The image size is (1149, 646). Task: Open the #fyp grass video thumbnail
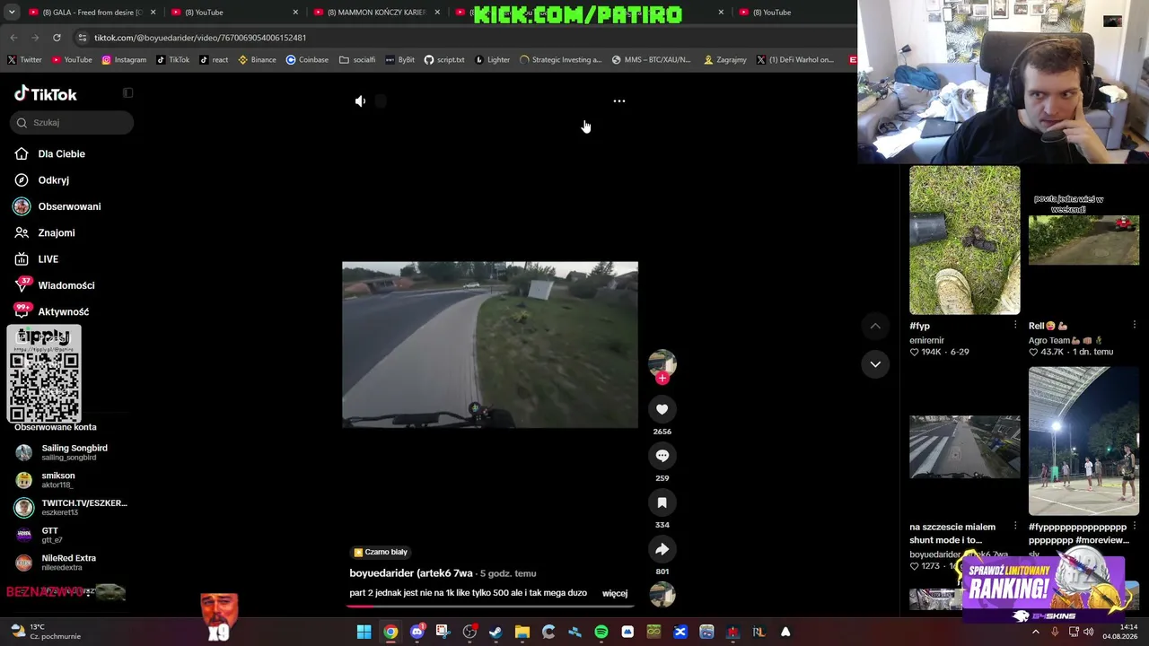coord(965,240)
